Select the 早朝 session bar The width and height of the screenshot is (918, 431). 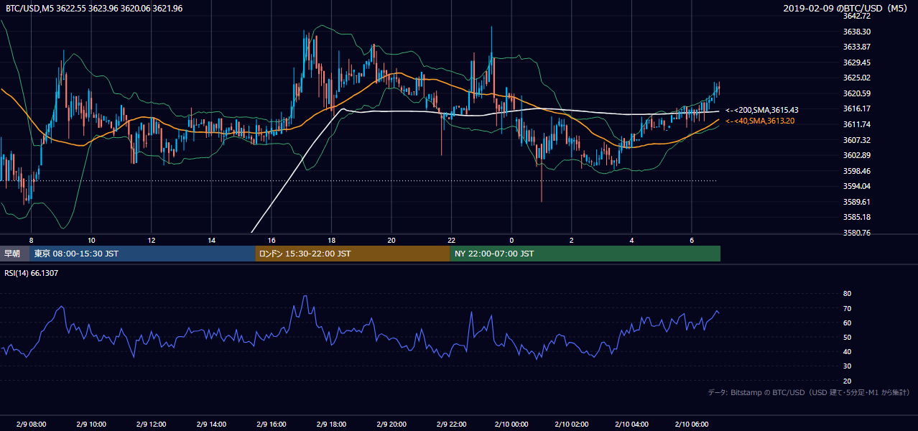coord(14,254)
